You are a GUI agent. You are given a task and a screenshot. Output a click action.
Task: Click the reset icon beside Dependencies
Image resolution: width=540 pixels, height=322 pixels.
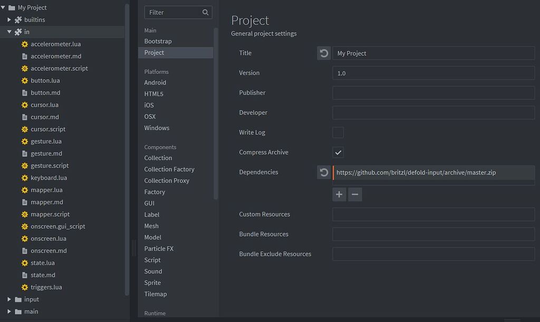323,172
